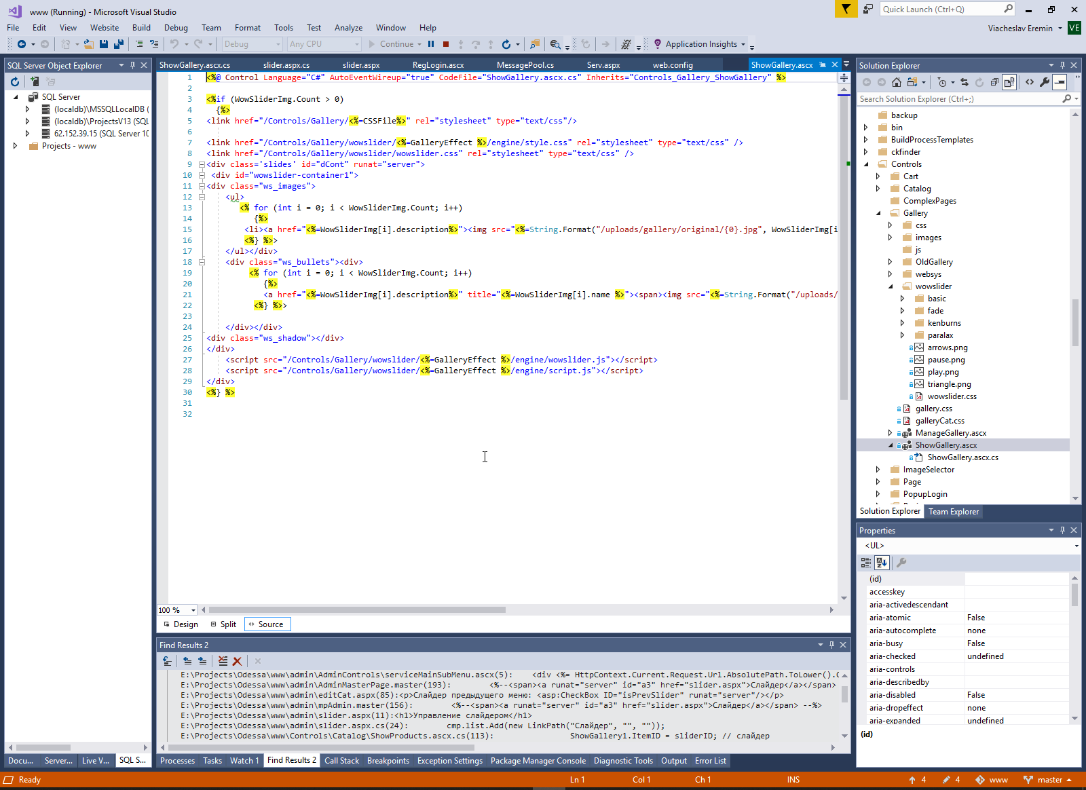Click Clear All red X in Find Results
The width and height of the screenshot is (1086, 790).
[x=237, y=661]
